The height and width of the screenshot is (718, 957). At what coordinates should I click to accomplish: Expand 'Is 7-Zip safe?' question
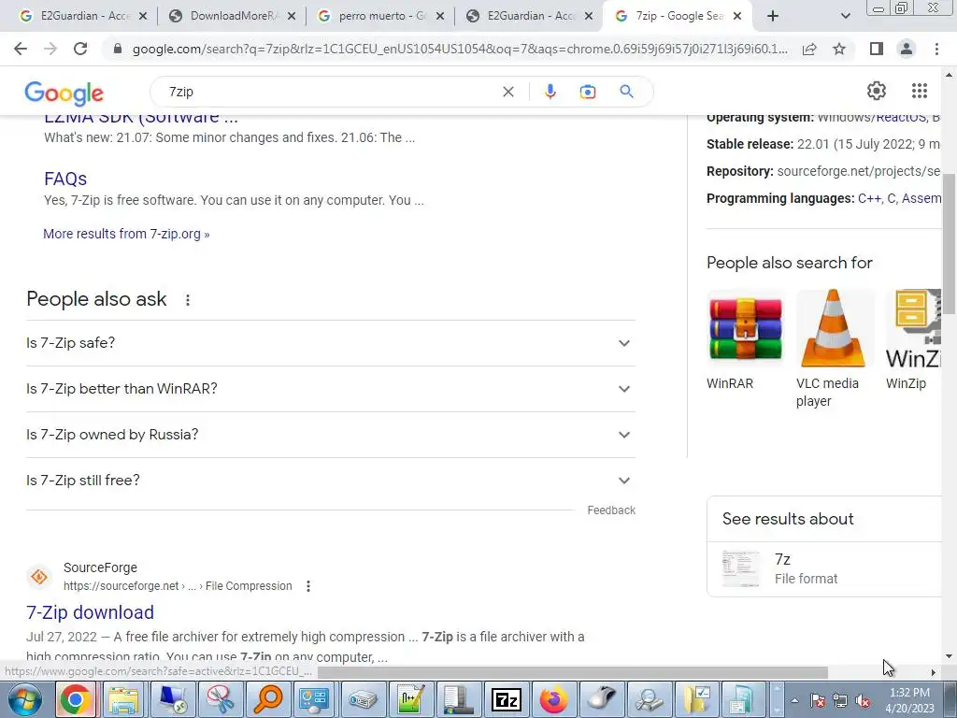[x=331, y=343]
